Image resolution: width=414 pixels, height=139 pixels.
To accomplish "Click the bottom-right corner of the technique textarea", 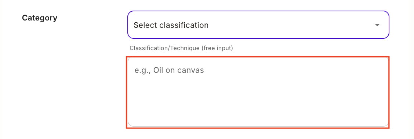I will (386, 124).
